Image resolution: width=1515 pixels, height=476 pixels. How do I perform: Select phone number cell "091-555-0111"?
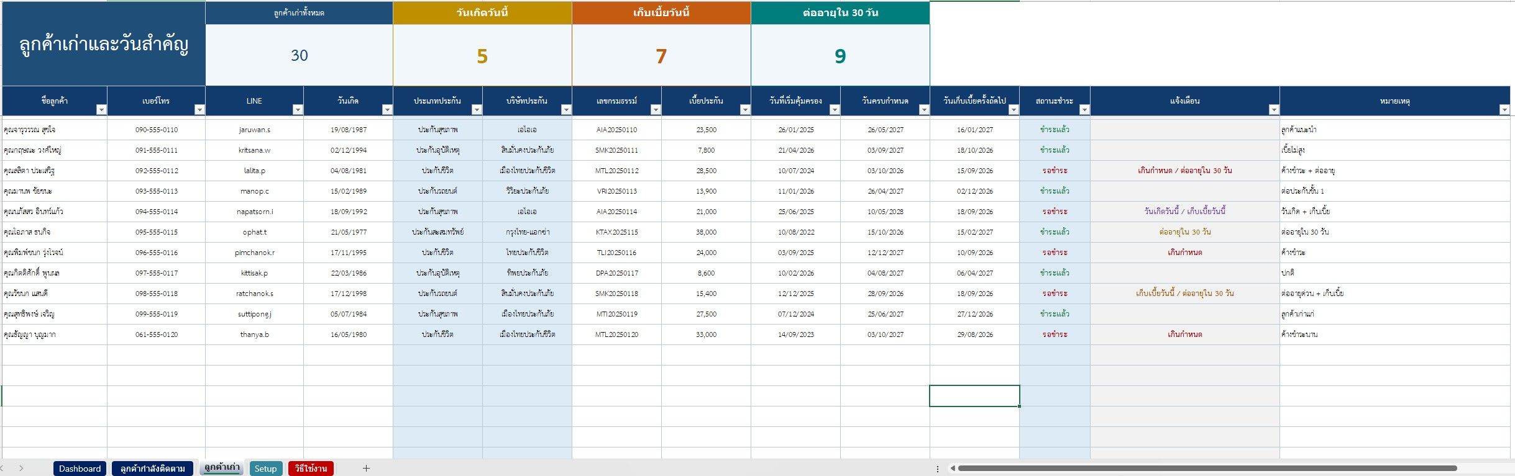pyautogui.click(x=156, y=150)
